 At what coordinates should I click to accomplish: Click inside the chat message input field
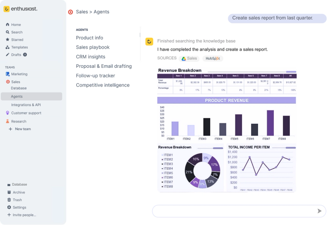click(239, 211)
